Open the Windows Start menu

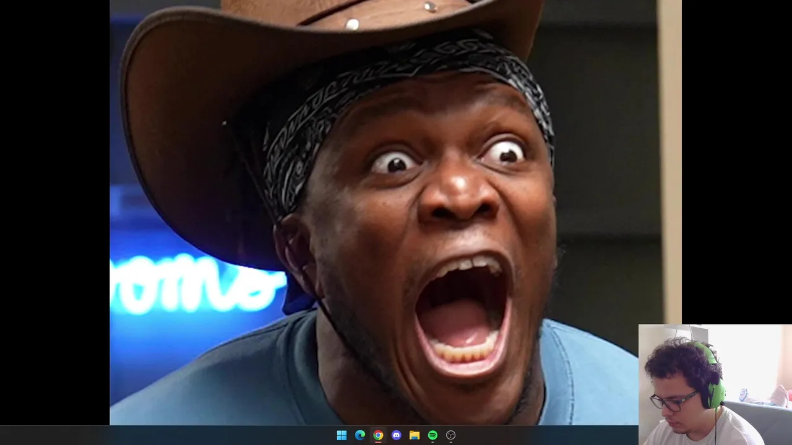pos(342,435)
